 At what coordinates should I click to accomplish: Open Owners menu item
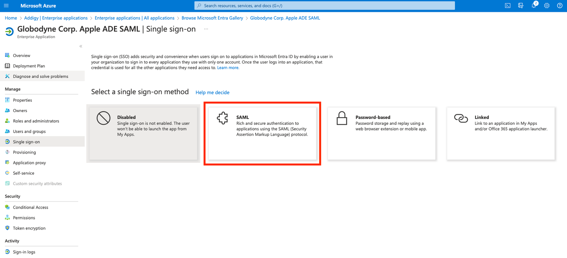tap(20, 111)
